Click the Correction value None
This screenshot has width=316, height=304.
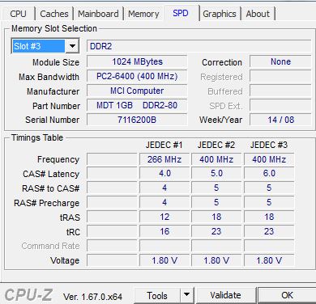point(280,61)
